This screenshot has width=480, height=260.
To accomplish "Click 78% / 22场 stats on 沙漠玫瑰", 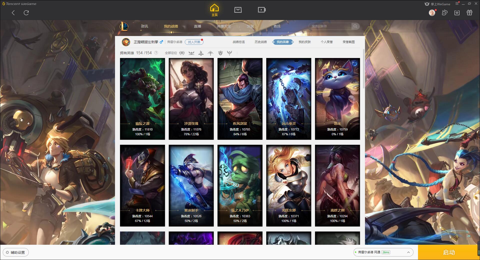I will (191, 134).
